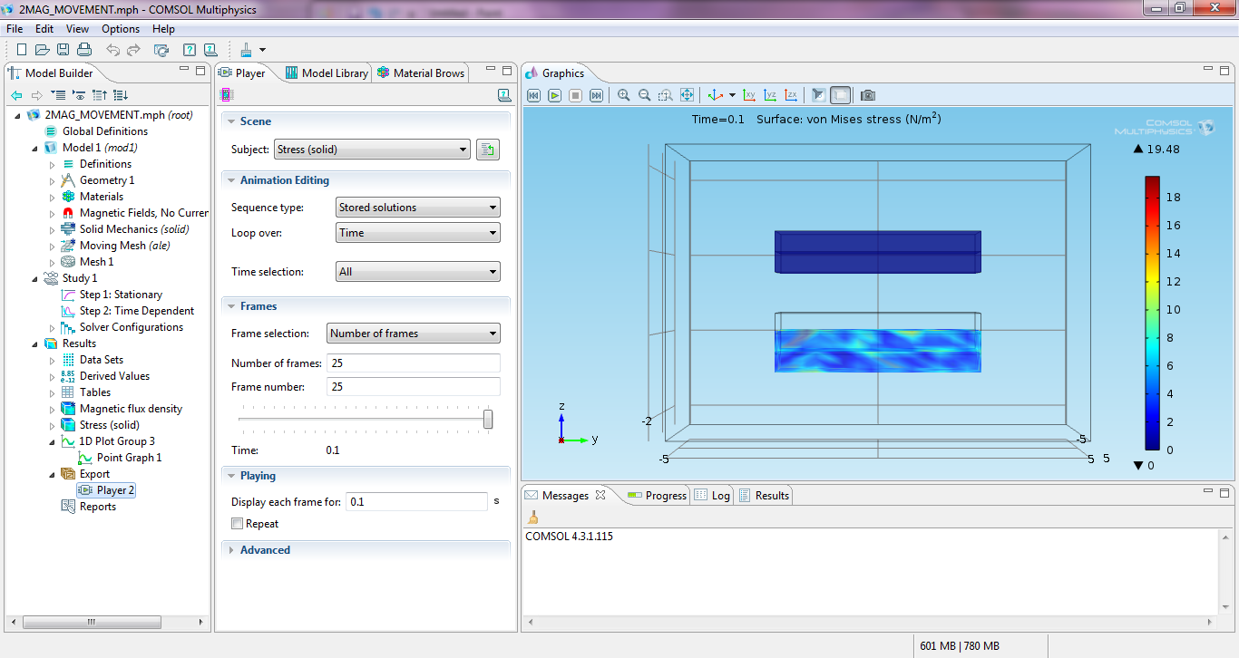Screen dimensions: 1239x658
Task: Open the Options menu
Action: coord(121,29)
